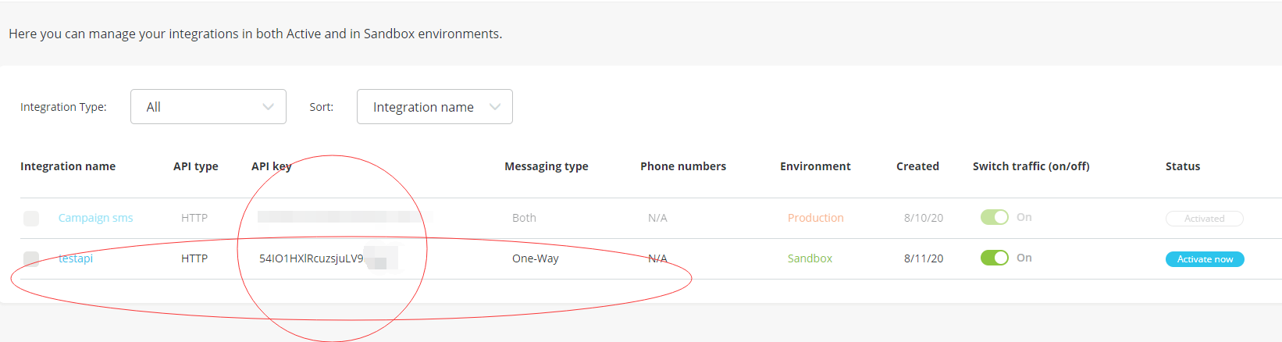The width and height of the screenshot is (1282, 342).
Task: Click the Created column header
Action: (917, 166)
